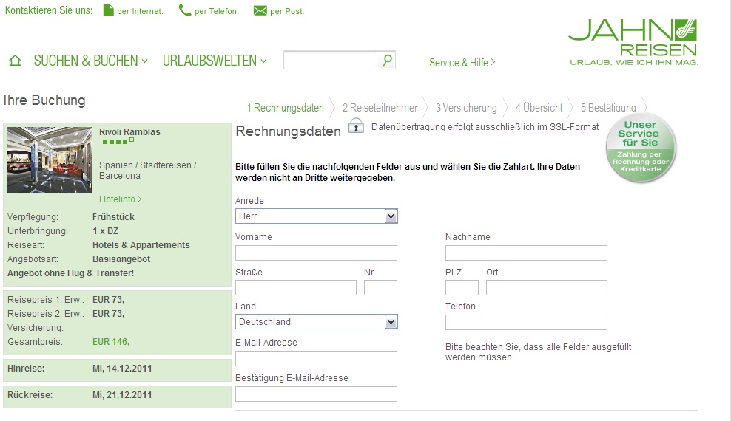Image resolution: width=731 pixels, height=421 pixels.
Task: Open the Anrede dropdown
Action: point(316,216)
